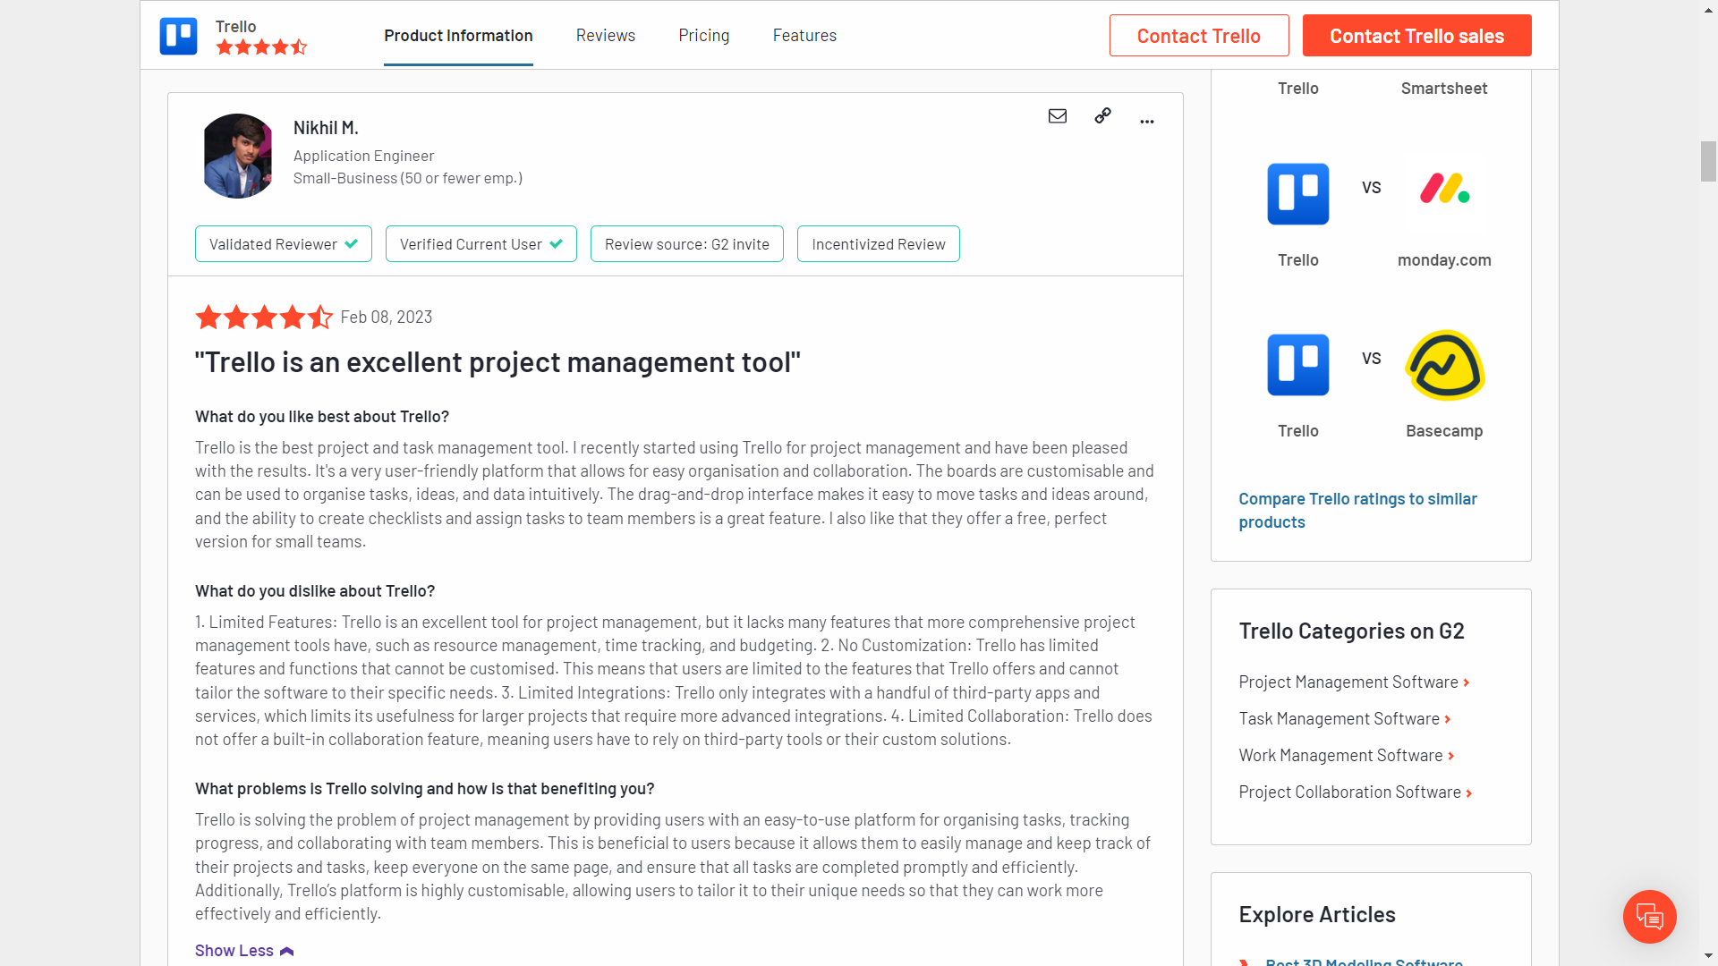
Task: Click Nikhil M.'s profile photo
Action: click(x=237, y=156)
